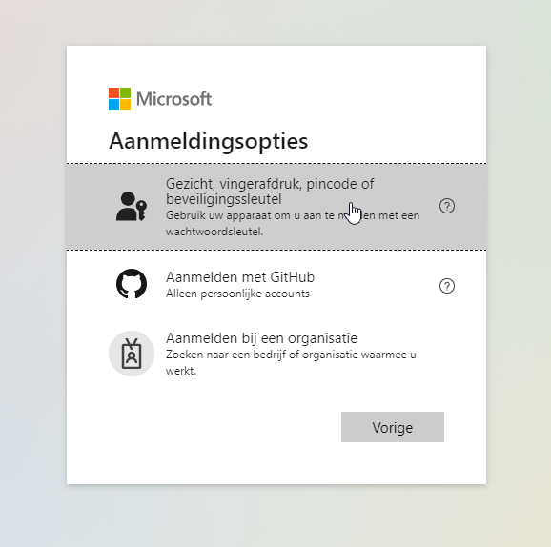Viewport: 551px width, 547px height.
Task: Click the word "wachtwoordsleutel" in the passkey row
Action: click(214, 232)
